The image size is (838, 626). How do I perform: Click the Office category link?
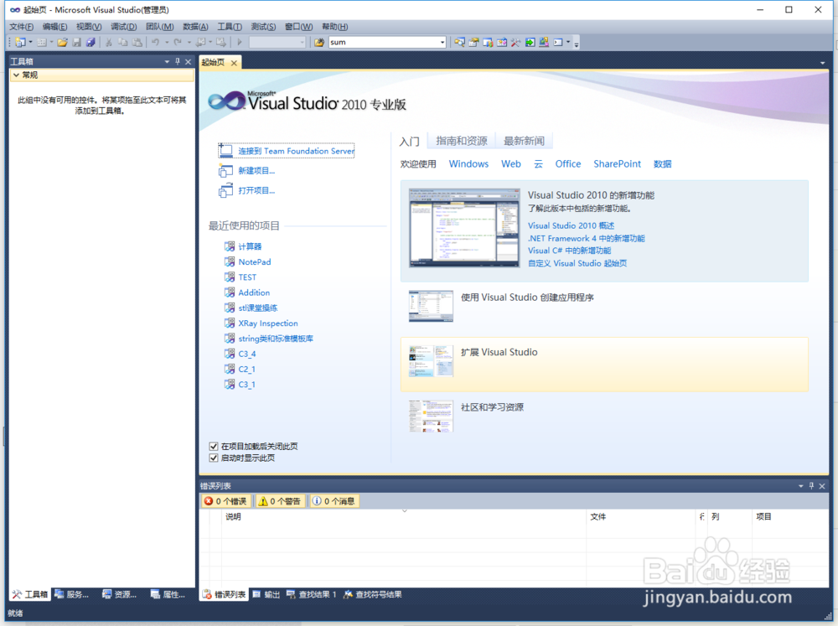[x=567, y=164]
